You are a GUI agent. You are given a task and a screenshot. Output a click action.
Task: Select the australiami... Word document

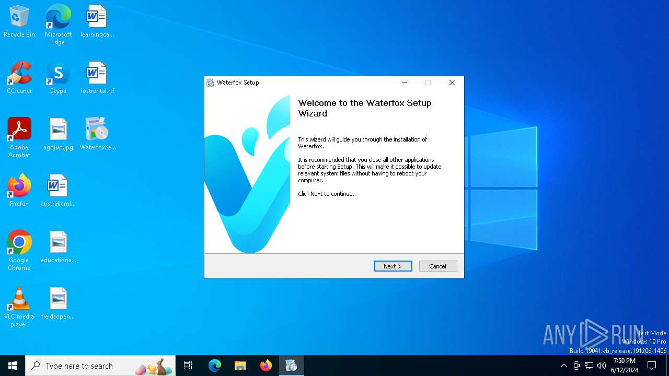tap(58, 191)
